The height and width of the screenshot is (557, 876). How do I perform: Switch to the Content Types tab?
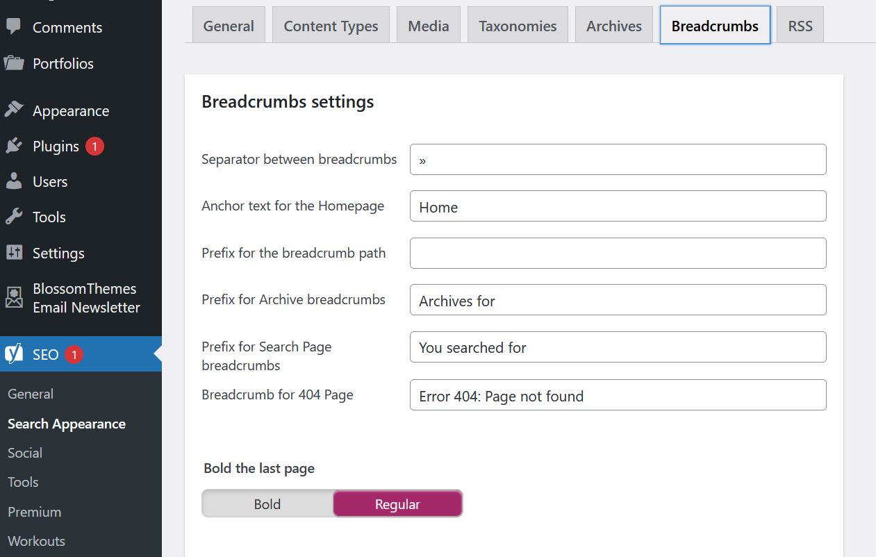pos(331,26)
